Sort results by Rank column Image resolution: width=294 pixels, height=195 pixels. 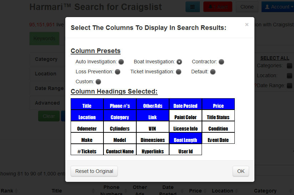tap(9, 191)
